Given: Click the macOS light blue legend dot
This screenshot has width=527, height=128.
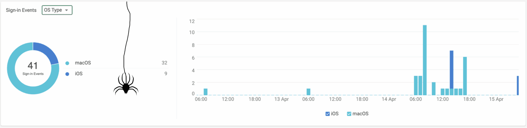Looking at the screenshot, I should click(67, 63).
